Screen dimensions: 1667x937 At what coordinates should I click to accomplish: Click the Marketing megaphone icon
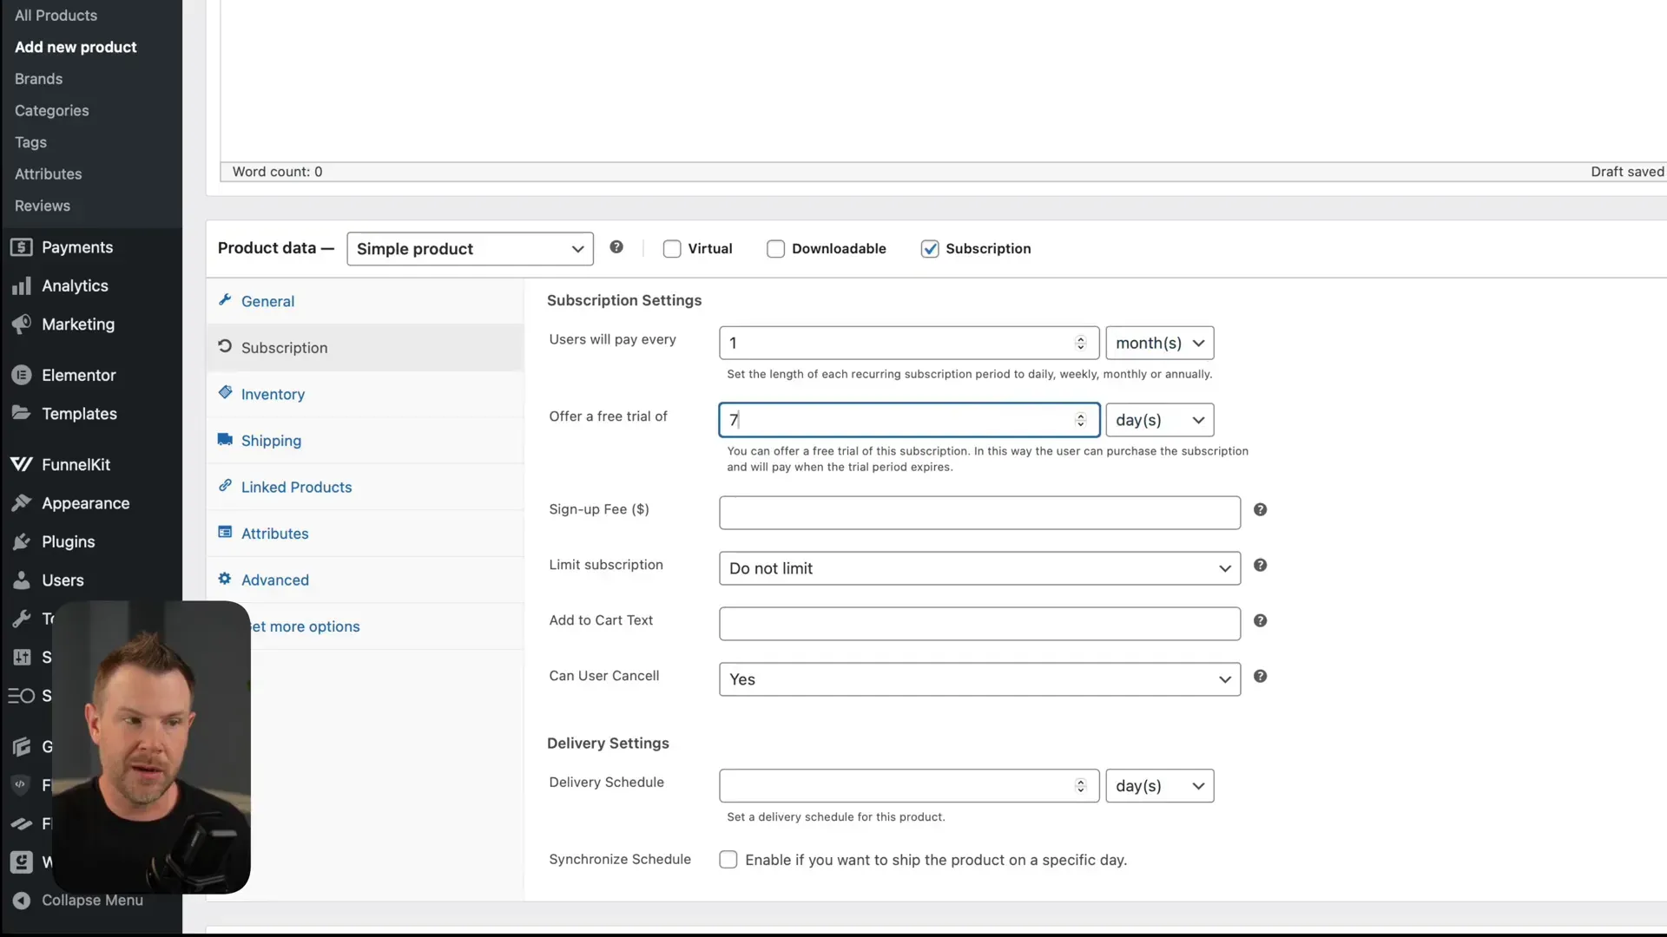click(22, 324)
